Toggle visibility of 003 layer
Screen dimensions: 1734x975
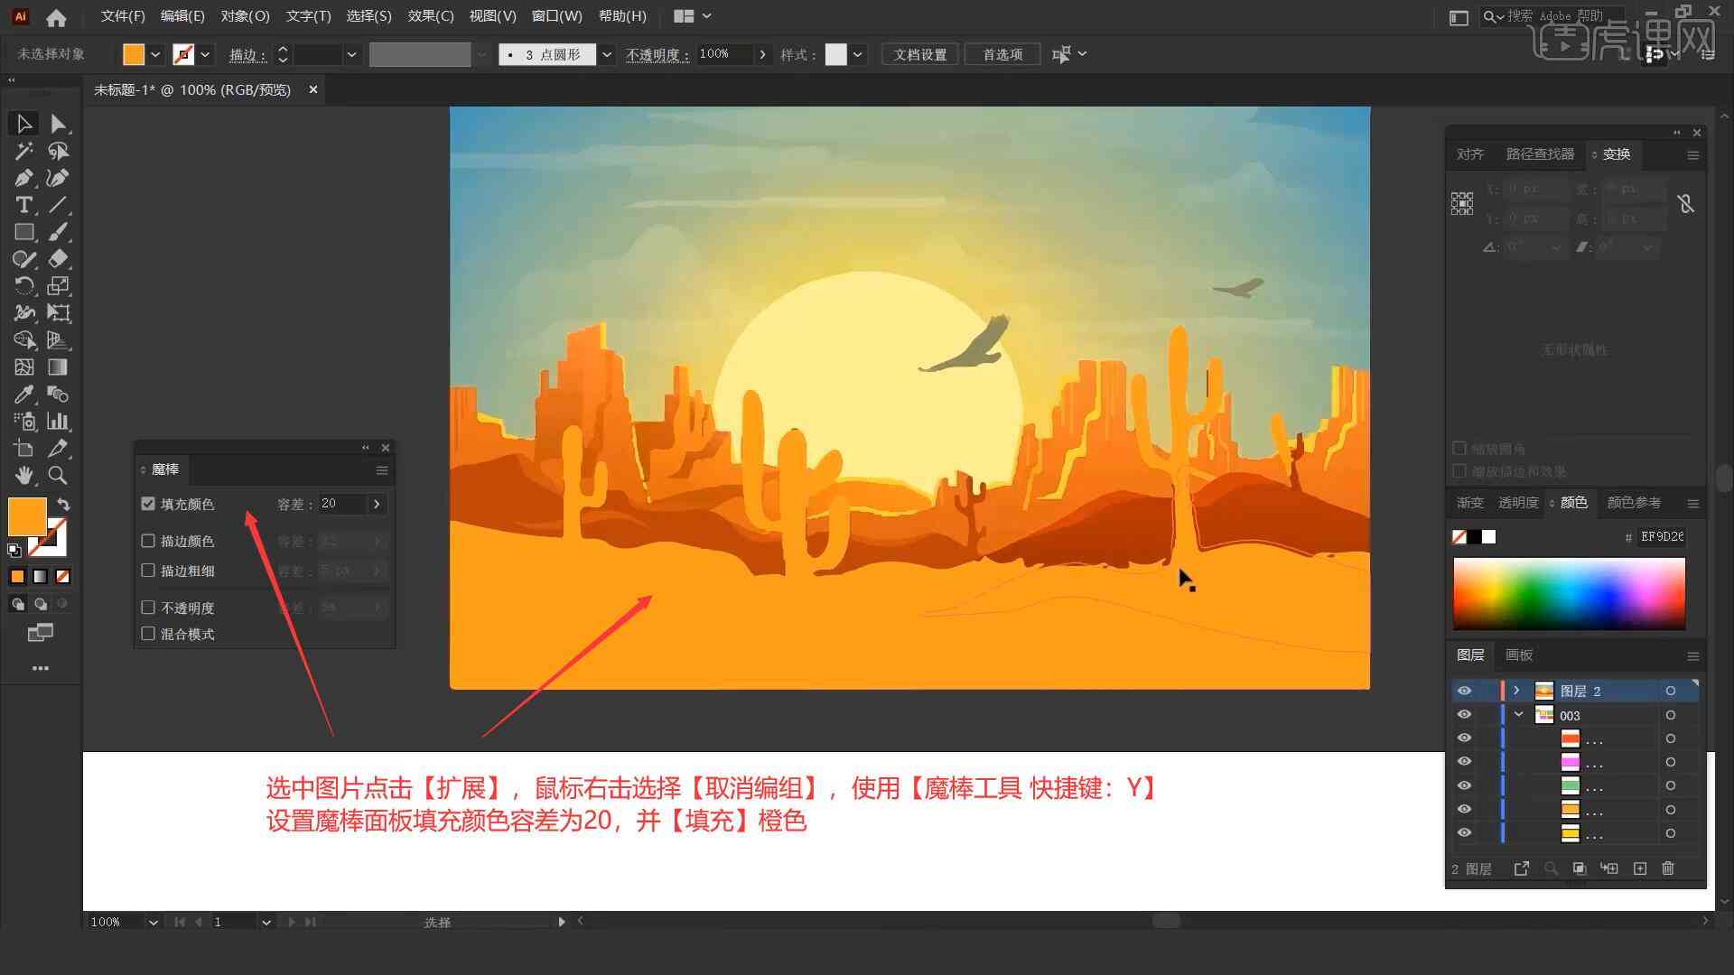(1464, 714)
